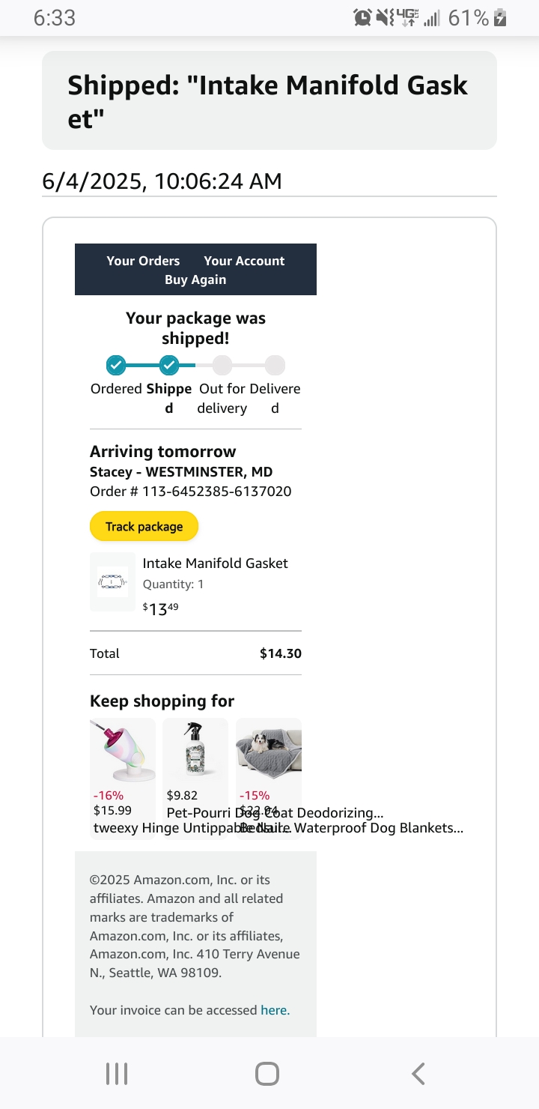
Task: Open Intake Manifold Gasket product title
Action: coord(215,563)
